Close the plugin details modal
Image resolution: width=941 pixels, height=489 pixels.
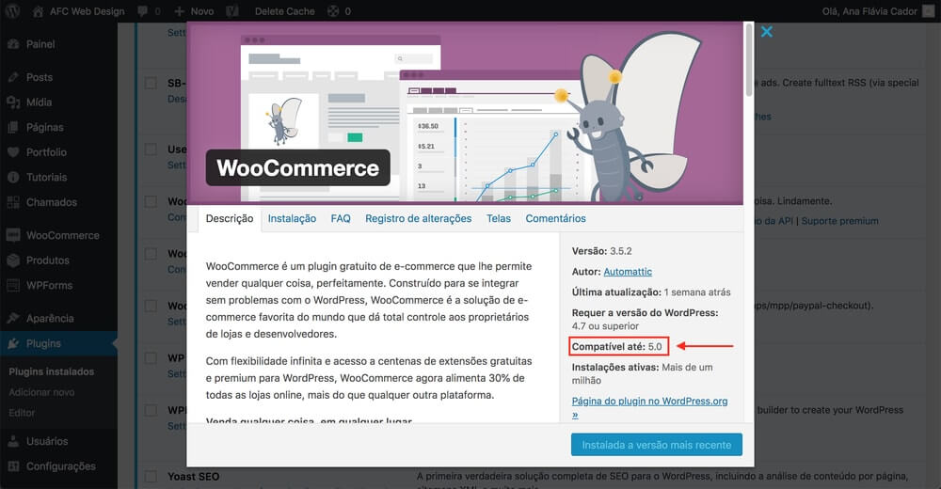(x=766, y=32)
